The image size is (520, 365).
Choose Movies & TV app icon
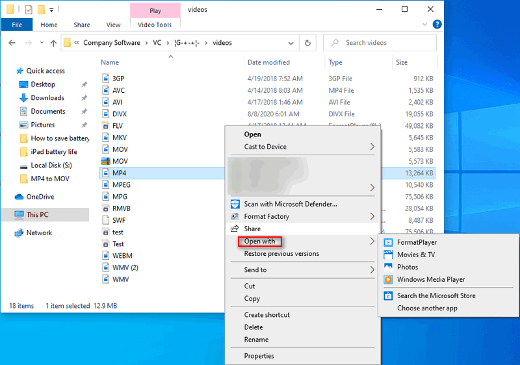[x=388, y=255]
